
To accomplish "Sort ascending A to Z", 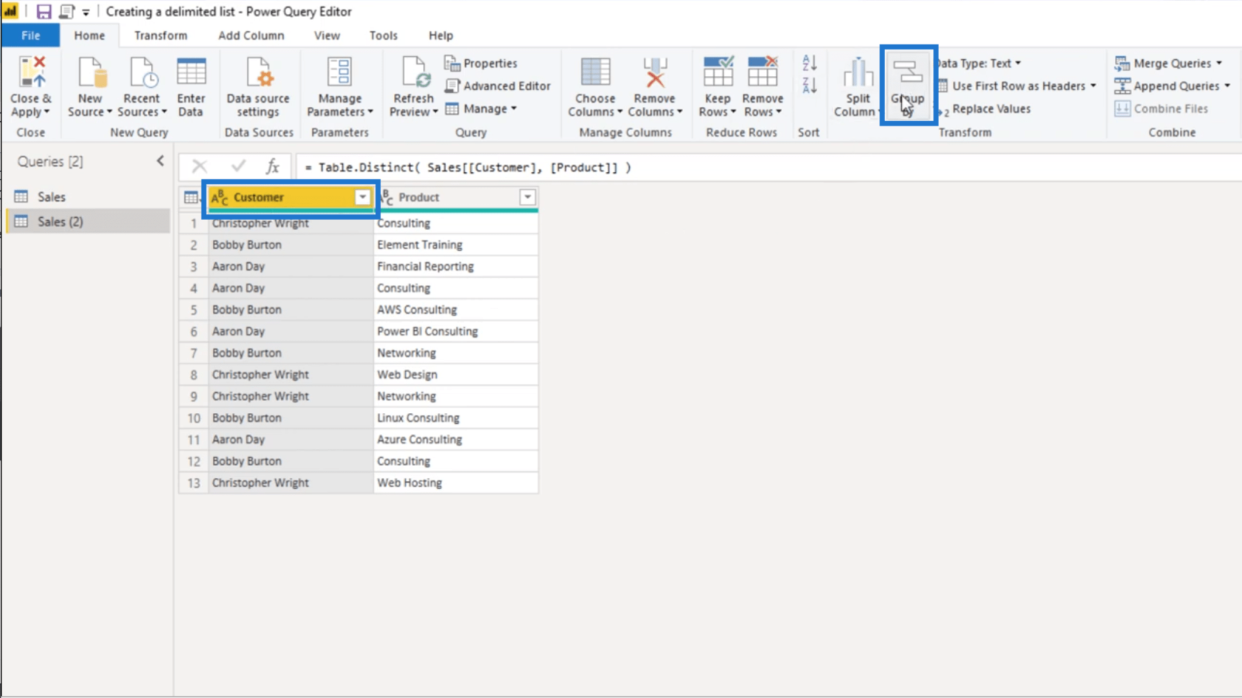I will 810,64.
